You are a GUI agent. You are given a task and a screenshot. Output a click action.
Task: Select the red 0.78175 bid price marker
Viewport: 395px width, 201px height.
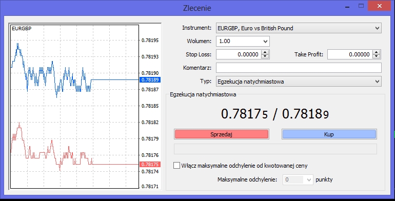[150, 164]
